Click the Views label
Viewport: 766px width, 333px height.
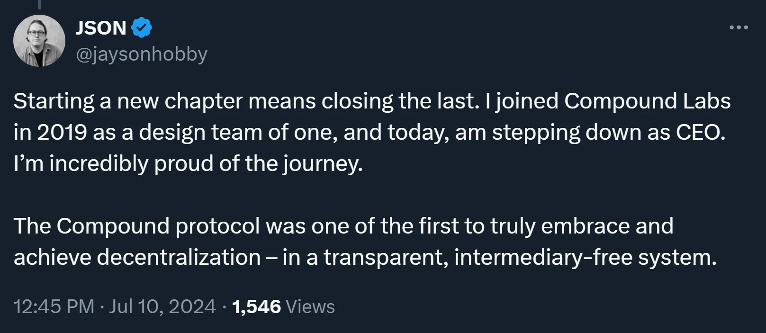tap(310, 306)
